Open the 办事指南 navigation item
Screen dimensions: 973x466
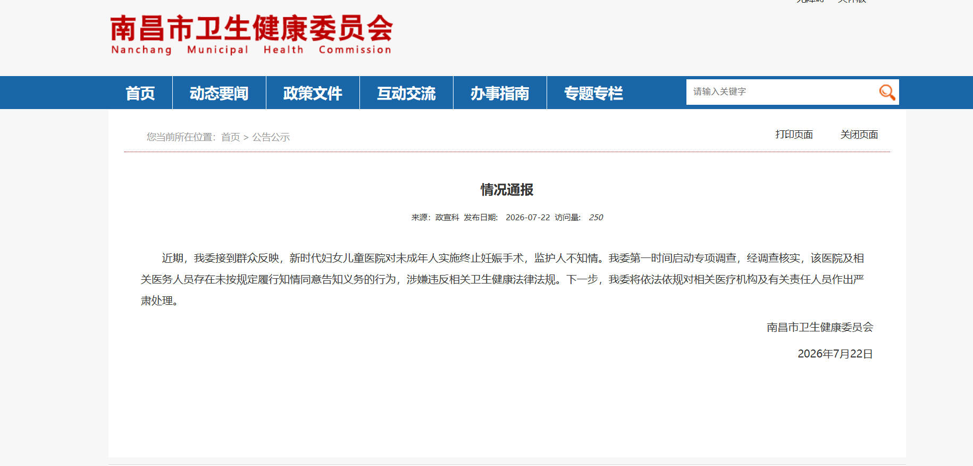tap(500, 93)
